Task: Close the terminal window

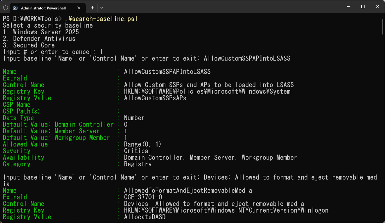Action: [x=377, y=7]
